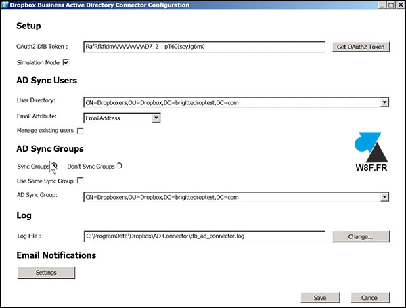Click the User Directory label
Screen dimensions: 406x308
click(36, 100)
